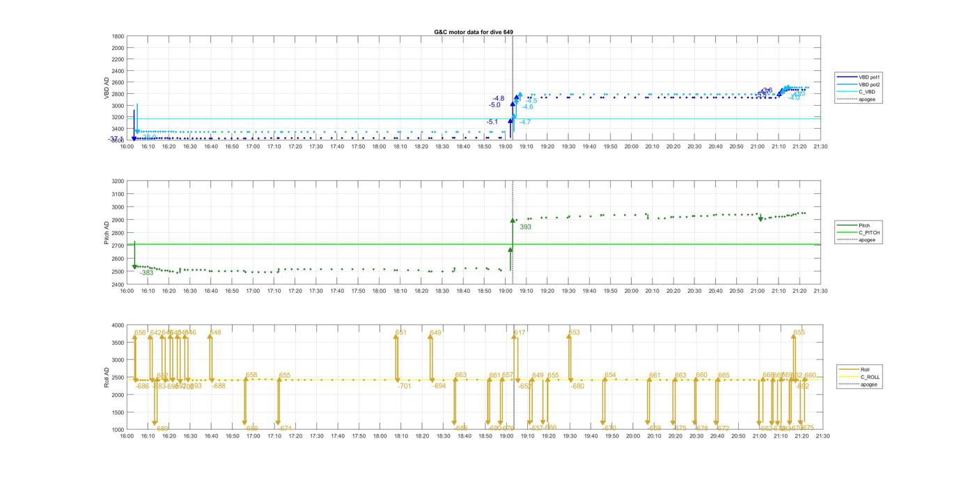Click the '656' annotation in Roll plot
This screenshot has height=482, width=975.
(140, 333)
